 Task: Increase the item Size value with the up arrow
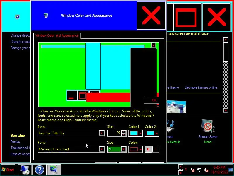[124, 132]
